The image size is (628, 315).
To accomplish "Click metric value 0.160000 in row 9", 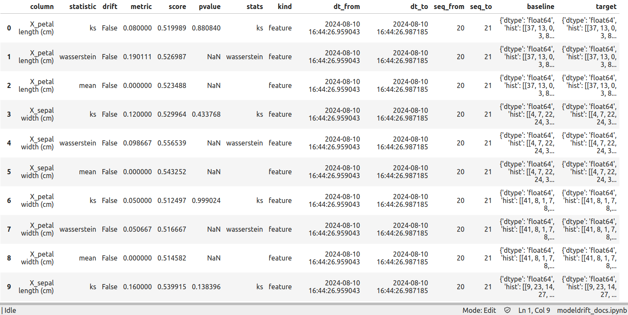I will pyautogui.click(x=137, y=287).
